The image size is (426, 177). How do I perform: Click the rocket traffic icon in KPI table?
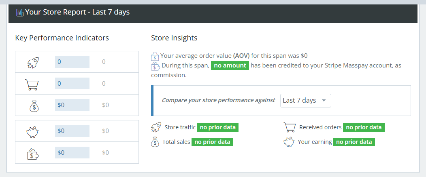pyautogui.click(x=32, y=62)
